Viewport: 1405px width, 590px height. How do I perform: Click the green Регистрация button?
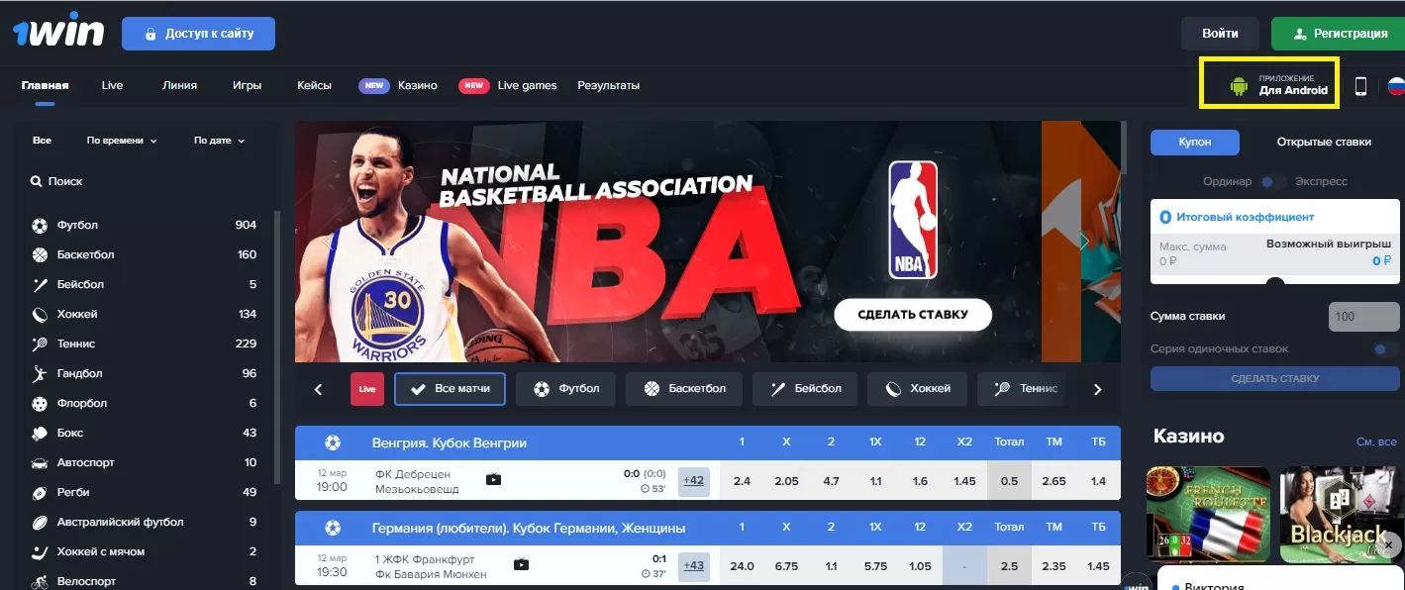point(1337,34)
